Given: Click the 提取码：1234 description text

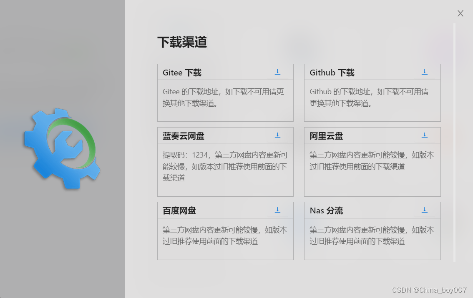Looking at the screenshot, I should pos(225,166).
